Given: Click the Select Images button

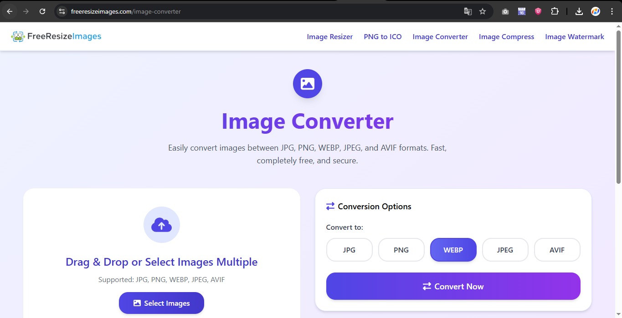Looking at the screenshot, I should (162, 303).
